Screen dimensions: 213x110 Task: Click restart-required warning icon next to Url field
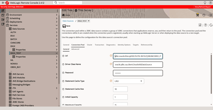111,56
